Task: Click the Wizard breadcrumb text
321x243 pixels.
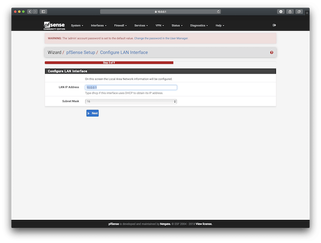Action: click(55, 52)
